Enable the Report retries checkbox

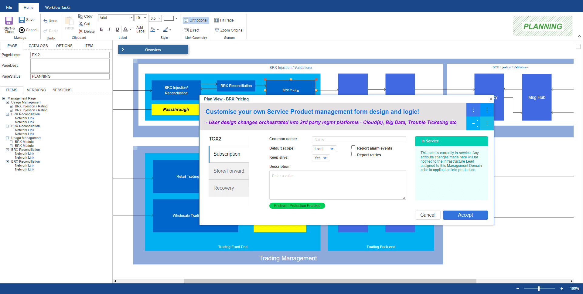pos(353,154)
